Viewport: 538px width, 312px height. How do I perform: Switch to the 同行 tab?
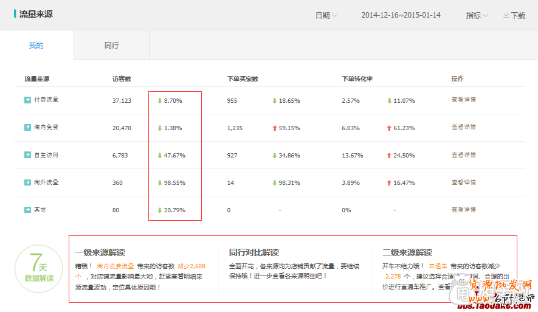(x=111, y=45)
